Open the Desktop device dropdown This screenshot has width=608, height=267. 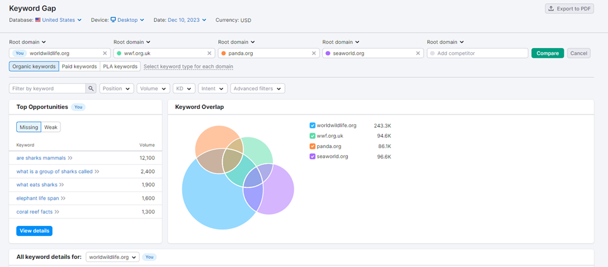click(x=127, y=20)
